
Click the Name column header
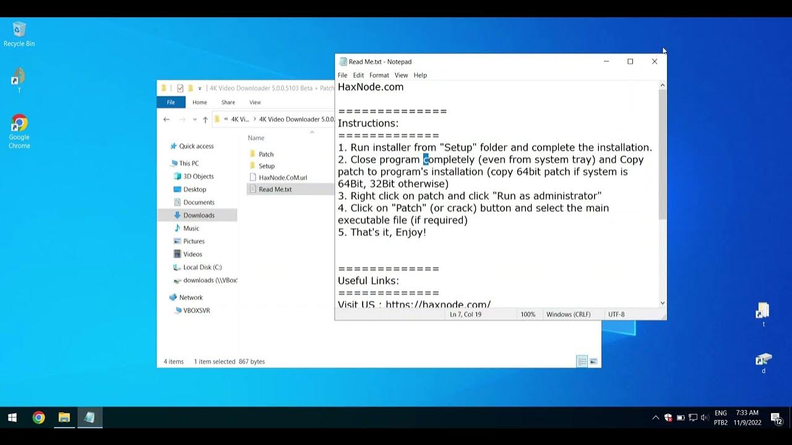pos(256,138)
